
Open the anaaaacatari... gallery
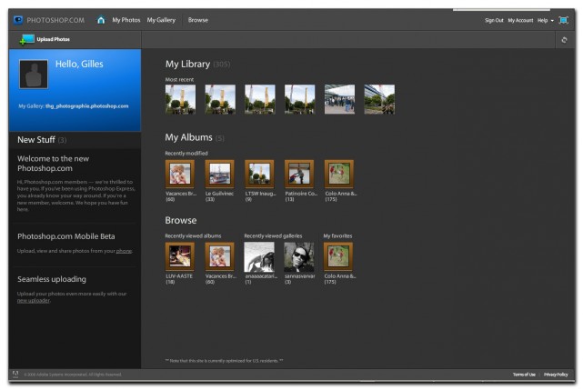coord(259,257)
